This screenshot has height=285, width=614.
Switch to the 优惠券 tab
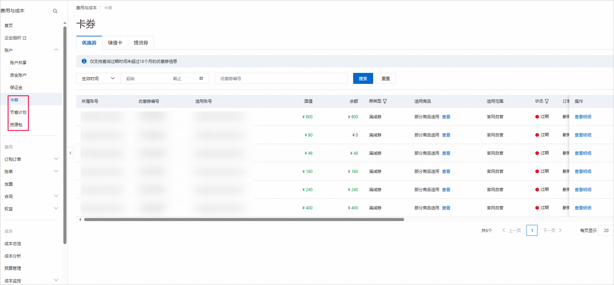(x=89, y=43)
